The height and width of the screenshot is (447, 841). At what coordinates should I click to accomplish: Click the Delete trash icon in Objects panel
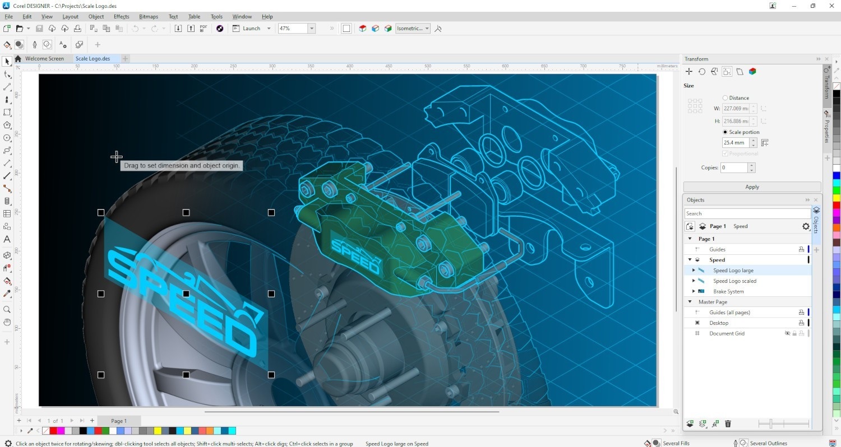(x=728, y=424)
